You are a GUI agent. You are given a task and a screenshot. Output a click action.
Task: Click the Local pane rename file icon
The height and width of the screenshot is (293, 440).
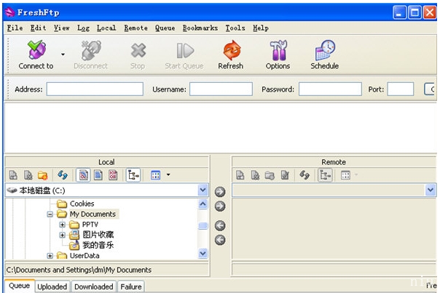click(13, 175)
